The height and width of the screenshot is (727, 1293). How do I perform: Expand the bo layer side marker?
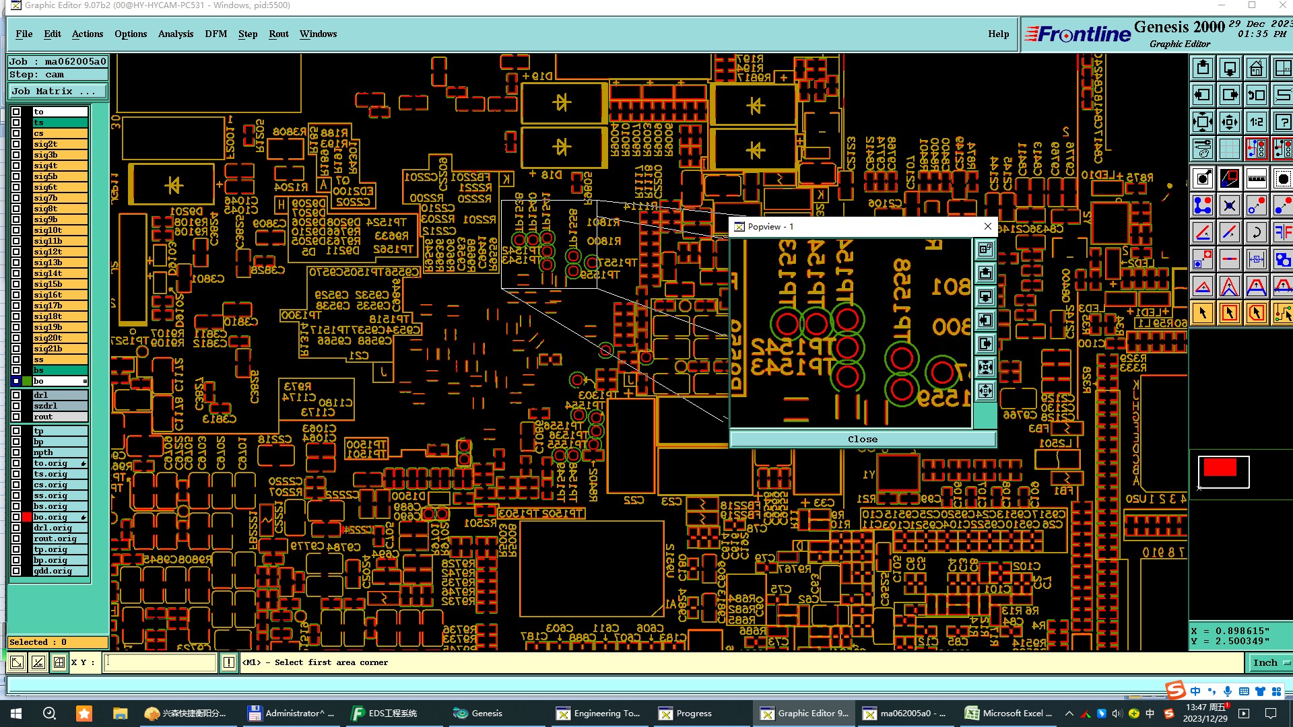pyautogui.click(x=85, y=382)
